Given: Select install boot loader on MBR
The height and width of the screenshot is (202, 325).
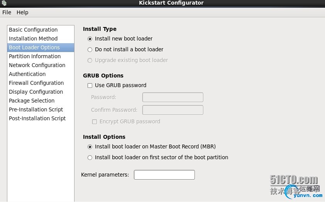Looking at the screenshot, I should pos(90,147).
